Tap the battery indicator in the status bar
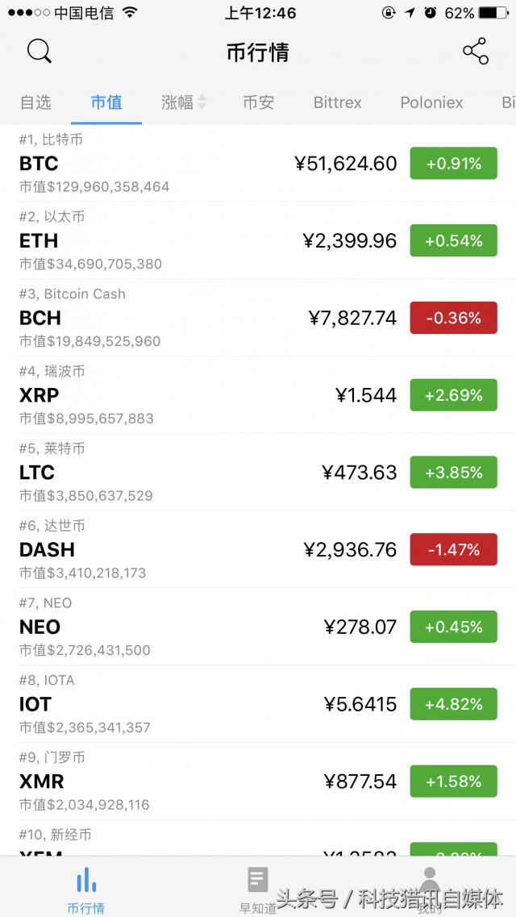The width and height of the screenshot is (516, 917). (495, 12)
